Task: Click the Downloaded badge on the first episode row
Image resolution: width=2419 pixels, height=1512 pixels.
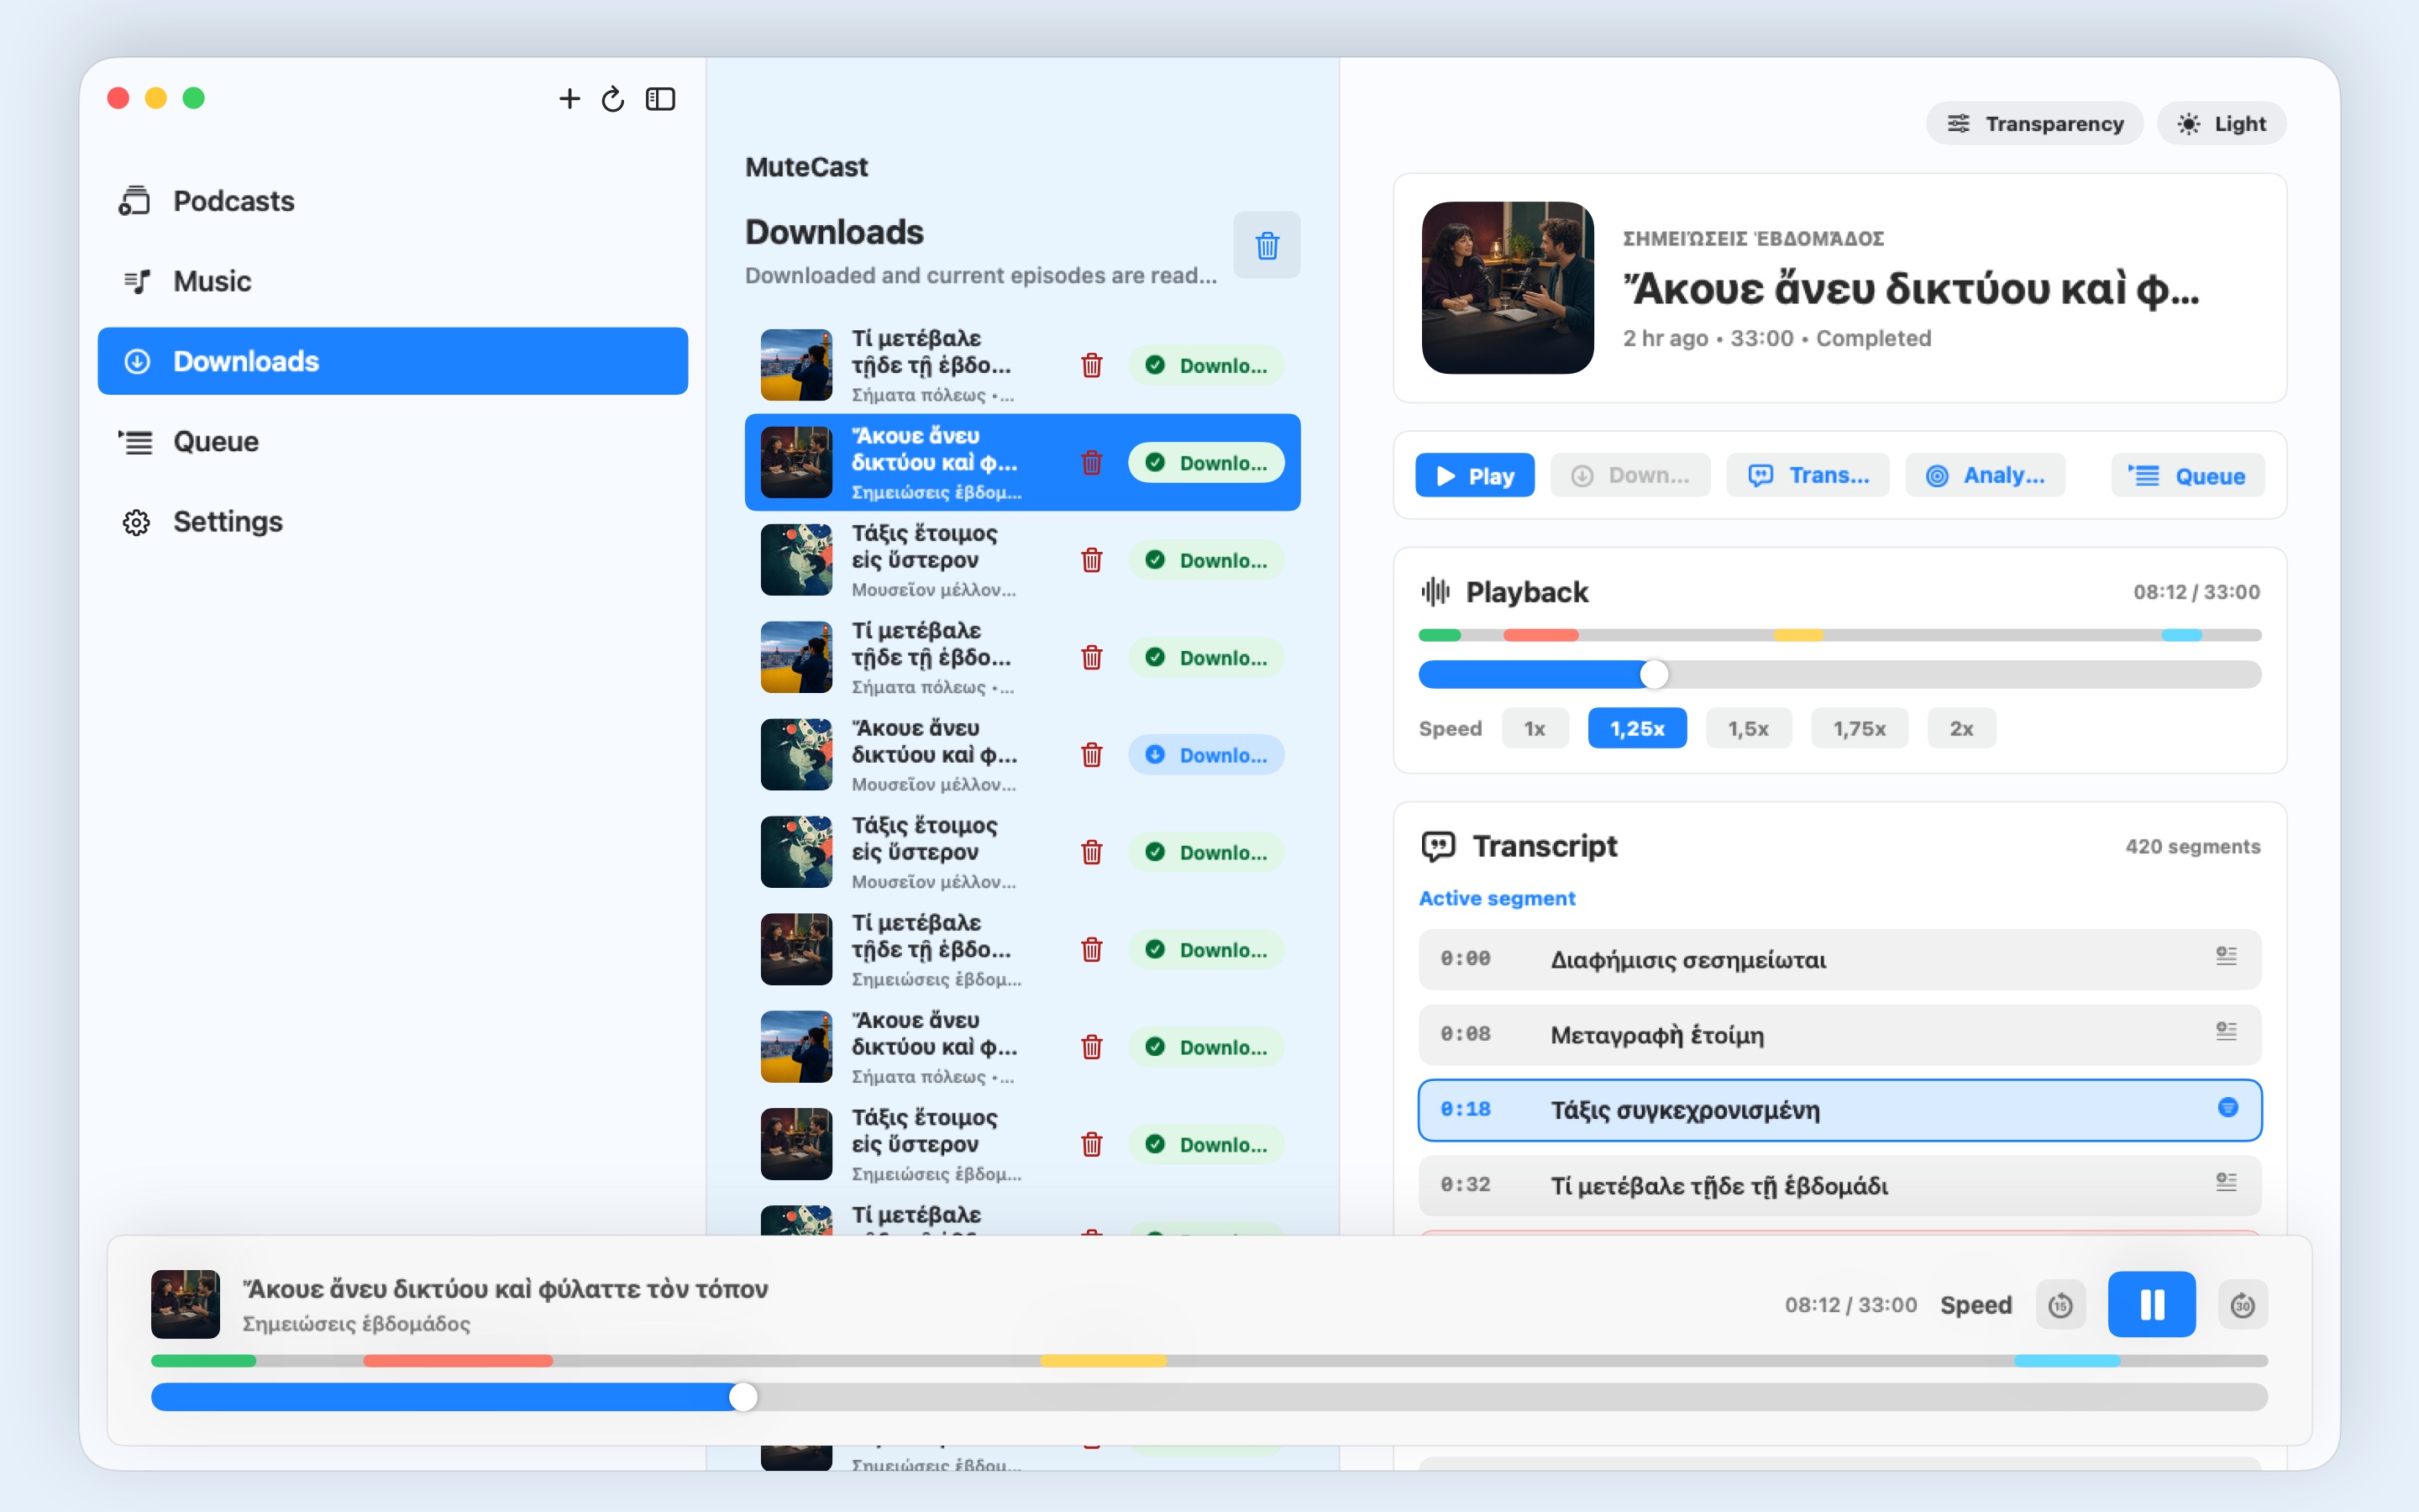Action: (x=1206, y=365)
